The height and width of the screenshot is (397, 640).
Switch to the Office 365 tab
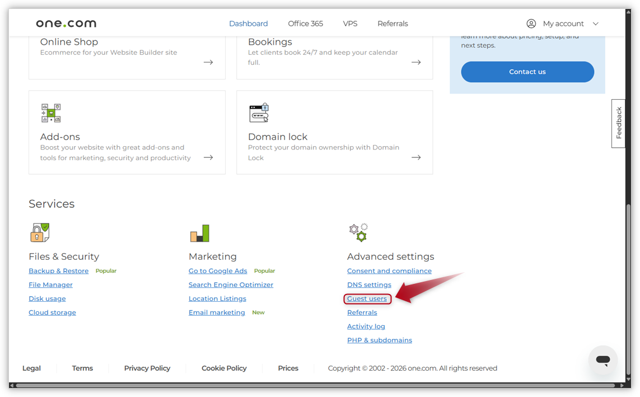click(305, 24)
